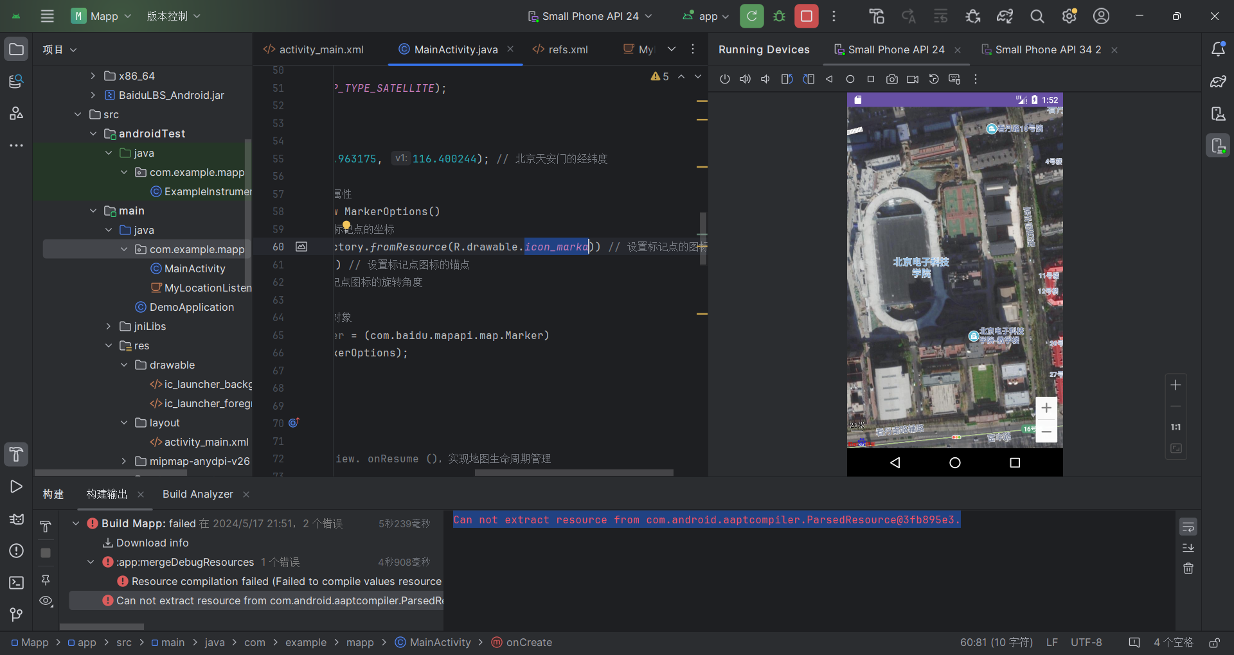The height and width of the screenshot is (655, 1234).
Task: Open the Project tool window
Action: point(16,49)
